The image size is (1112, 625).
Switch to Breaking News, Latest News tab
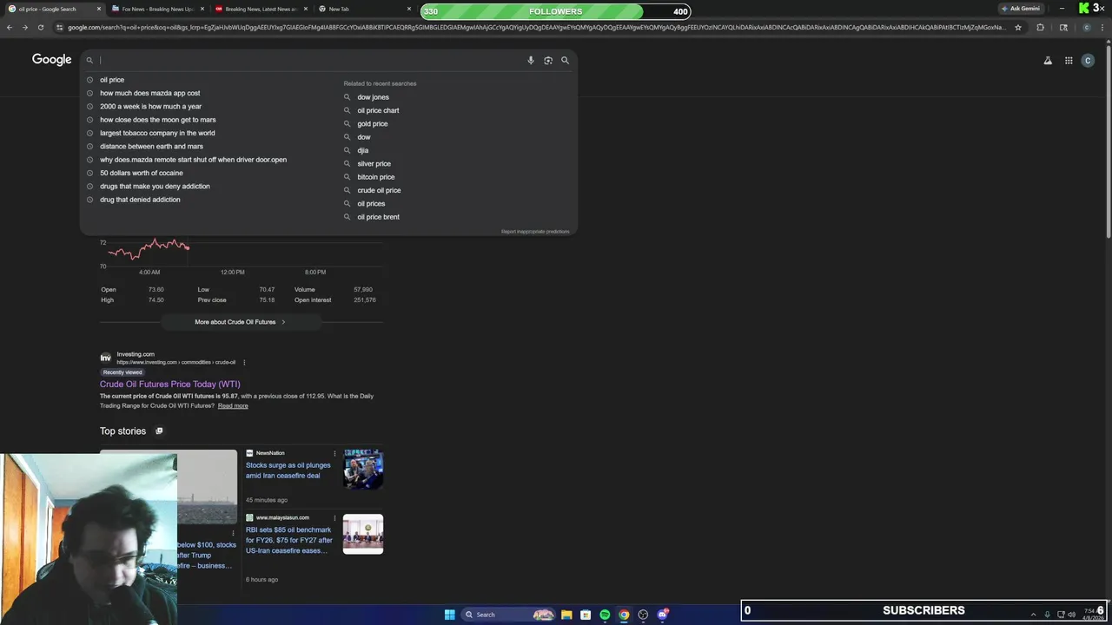pyautogui.click(x=261, y=9)
